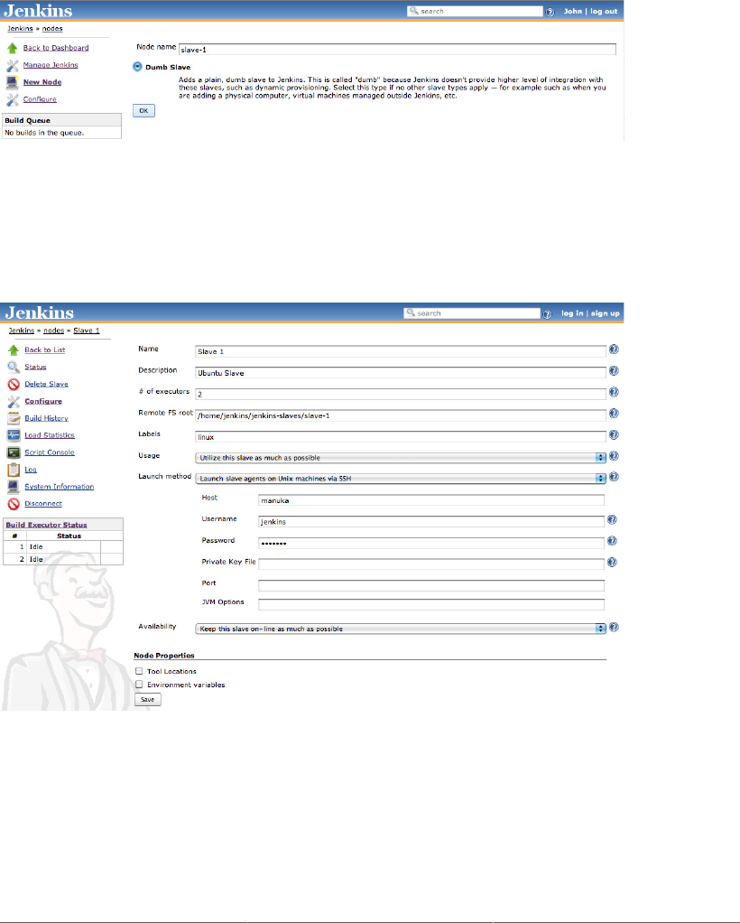Click the OK button
The height and width of the screenshot is (923, 740).
[143, 111]
